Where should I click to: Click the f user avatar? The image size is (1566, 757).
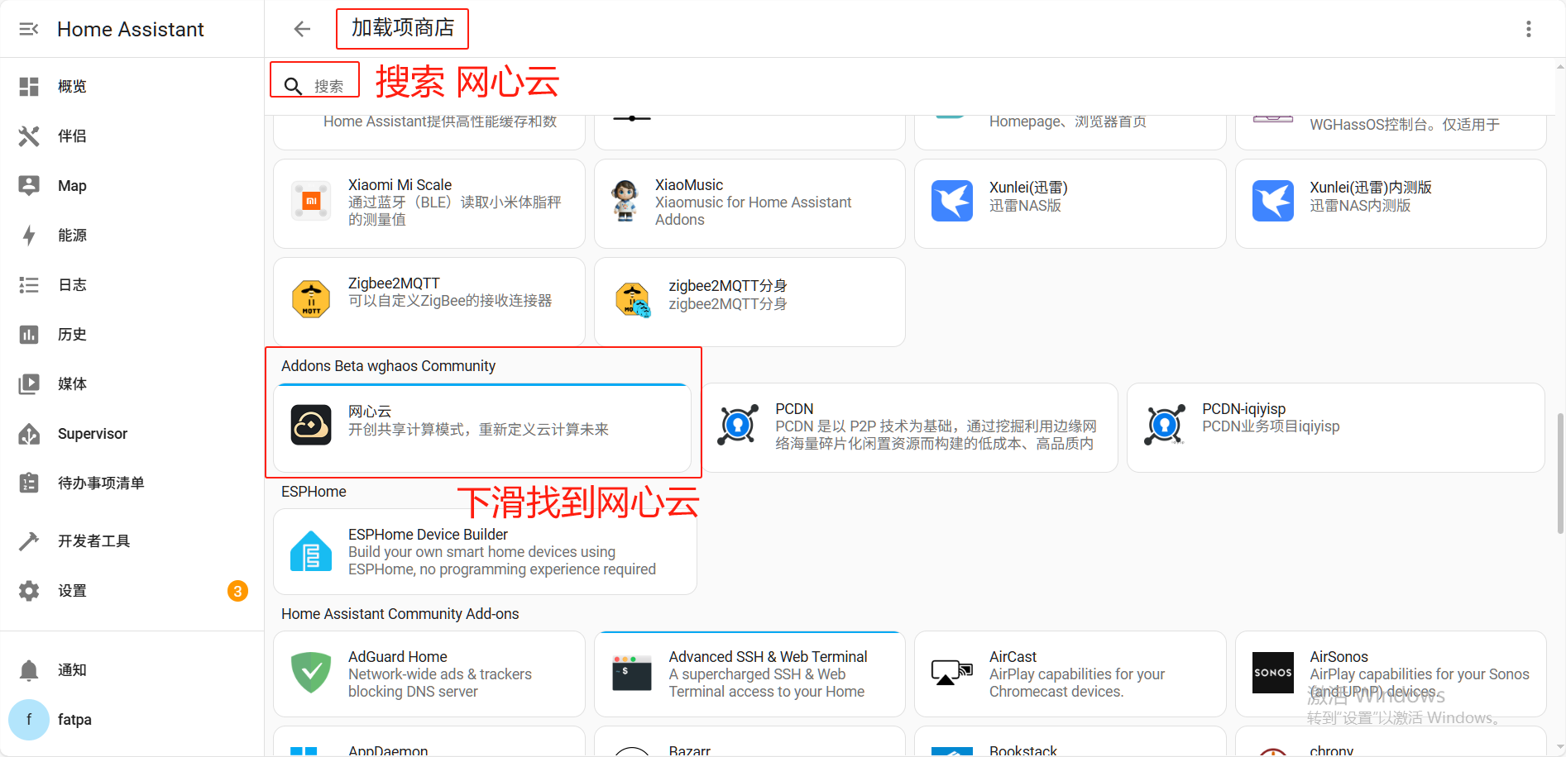coord(29,720)
